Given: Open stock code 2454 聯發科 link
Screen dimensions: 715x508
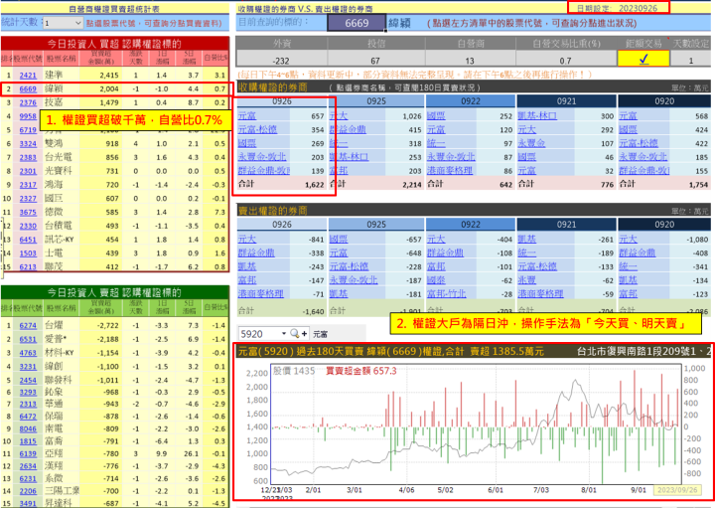Looking at the screenshot, I should click(28, 380).
